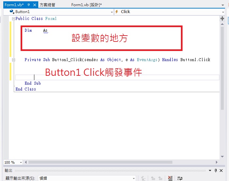Viewport: 229px width, 181px height.
Task: Click the Form1 class name
Action: click(x=51, y=19)
